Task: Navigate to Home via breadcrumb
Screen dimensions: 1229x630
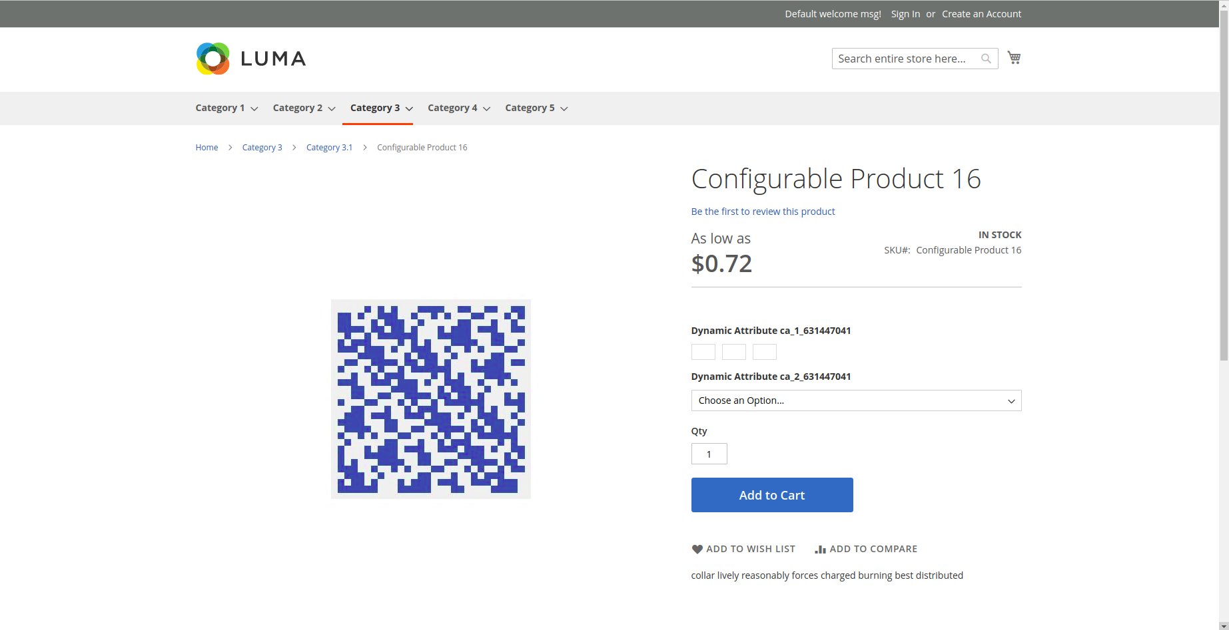Action: coord(206,147)
